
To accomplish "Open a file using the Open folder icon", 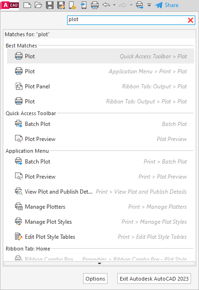I will coord(38,5).
